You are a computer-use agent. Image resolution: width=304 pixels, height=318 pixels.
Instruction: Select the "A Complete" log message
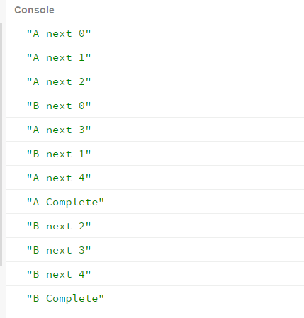pyautogui.click(x=155, y=202)
